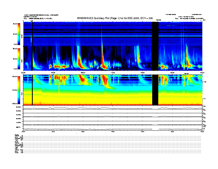Click the vertical RAD2 panel axis label

22,36
